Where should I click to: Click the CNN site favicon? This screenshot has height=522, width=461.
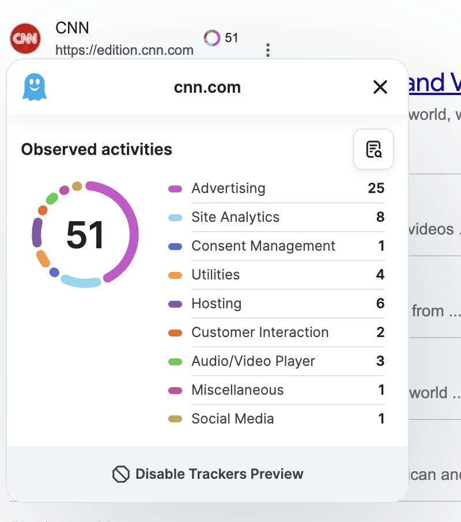tap(25, 39)
